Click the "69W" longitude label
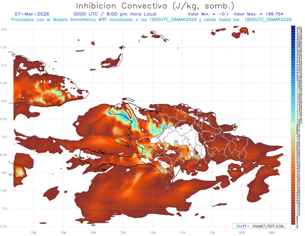This screenshot has height=236, width=305. click(x=242, y=233)
